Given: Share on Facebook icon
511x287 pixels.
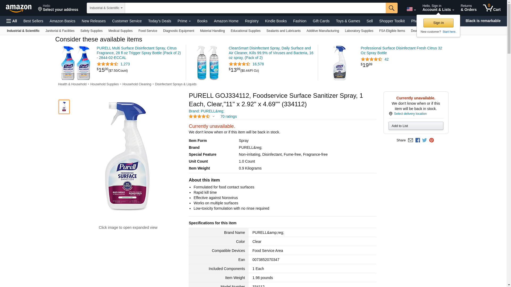Looking at the screenshot, I should pos(418,140).
